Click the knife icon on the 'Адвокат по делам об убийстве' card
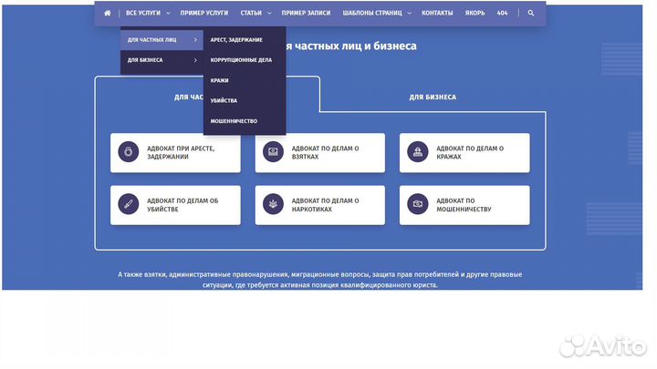Screen dimensions: 657x369 click(129, 205)
